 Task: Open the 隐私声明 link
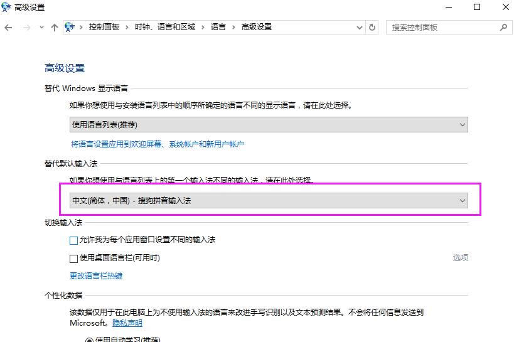click(127, 323)
